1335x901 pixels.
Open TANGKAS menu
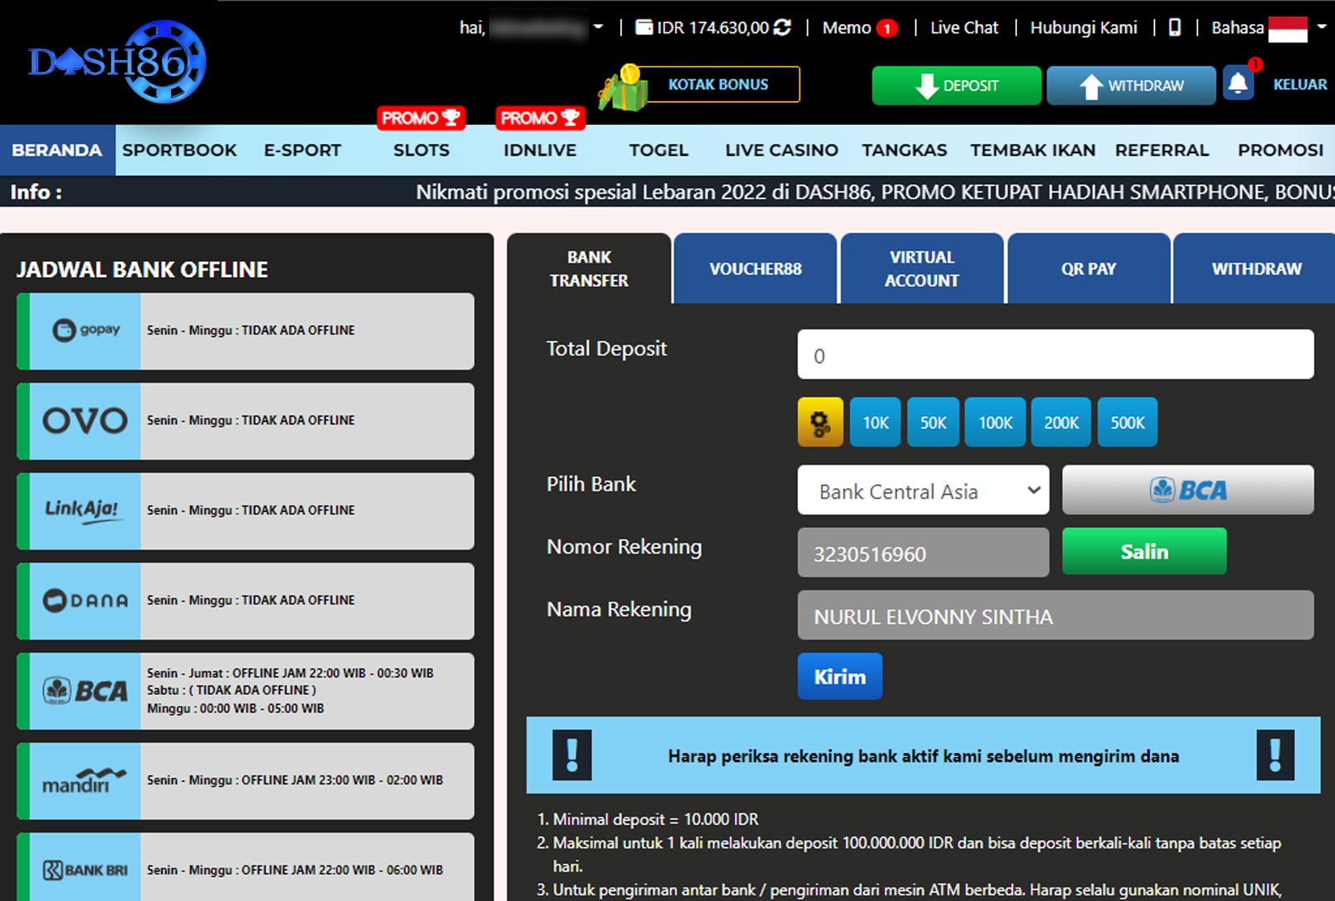pyautogui.click(x=904, y=150)
